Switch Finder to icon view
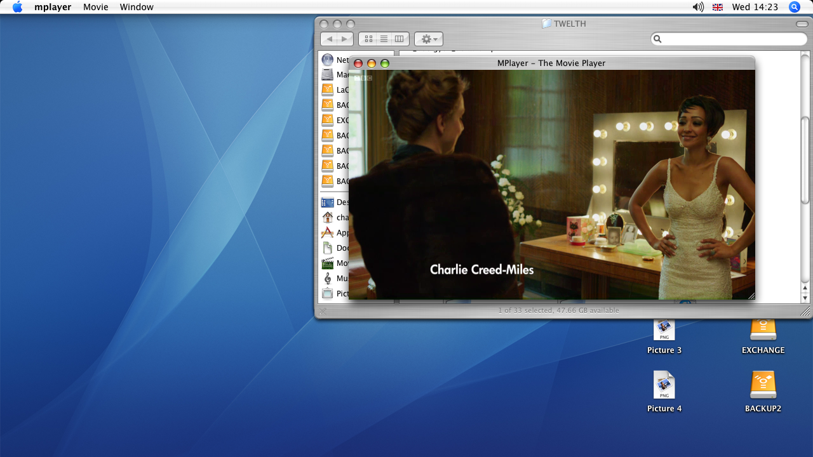The height and width of the screenshot is (457, 813). (x=368, y=39)
